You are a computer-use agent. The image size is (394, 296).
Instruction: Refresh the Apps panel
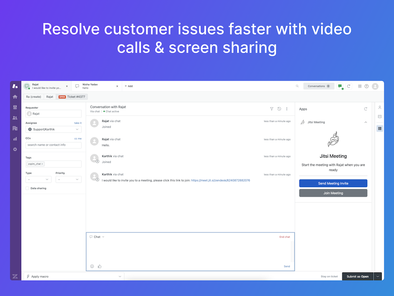(366, 109)
